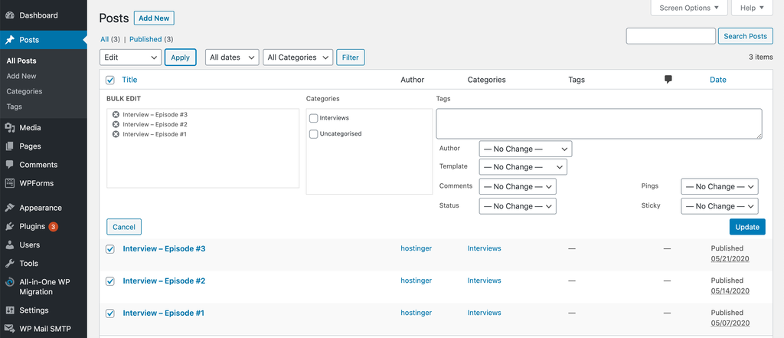Expand the Status dropdown
784x338 pixels.
click(x=517, y=206)
